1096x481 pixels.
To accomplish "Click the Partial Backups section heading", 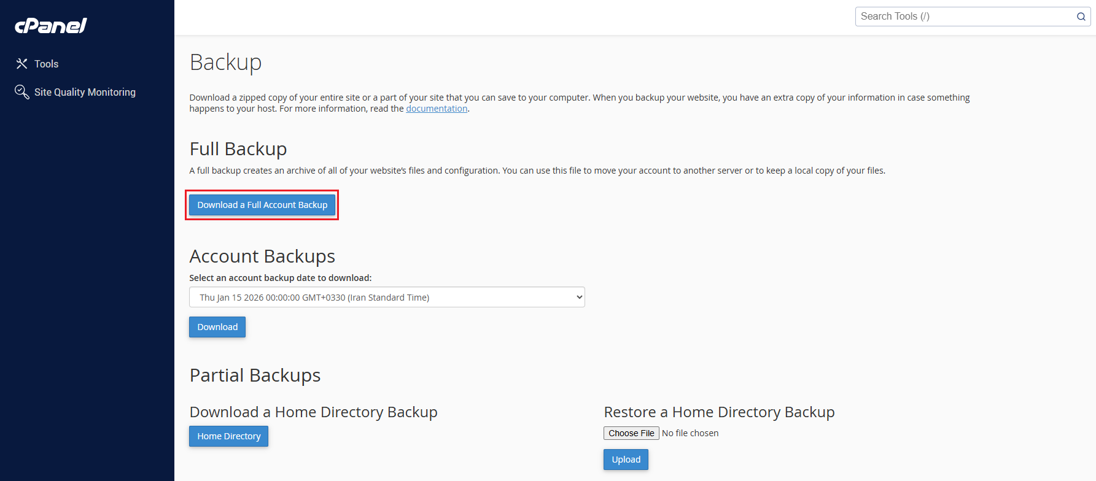I will pos(255,375).
